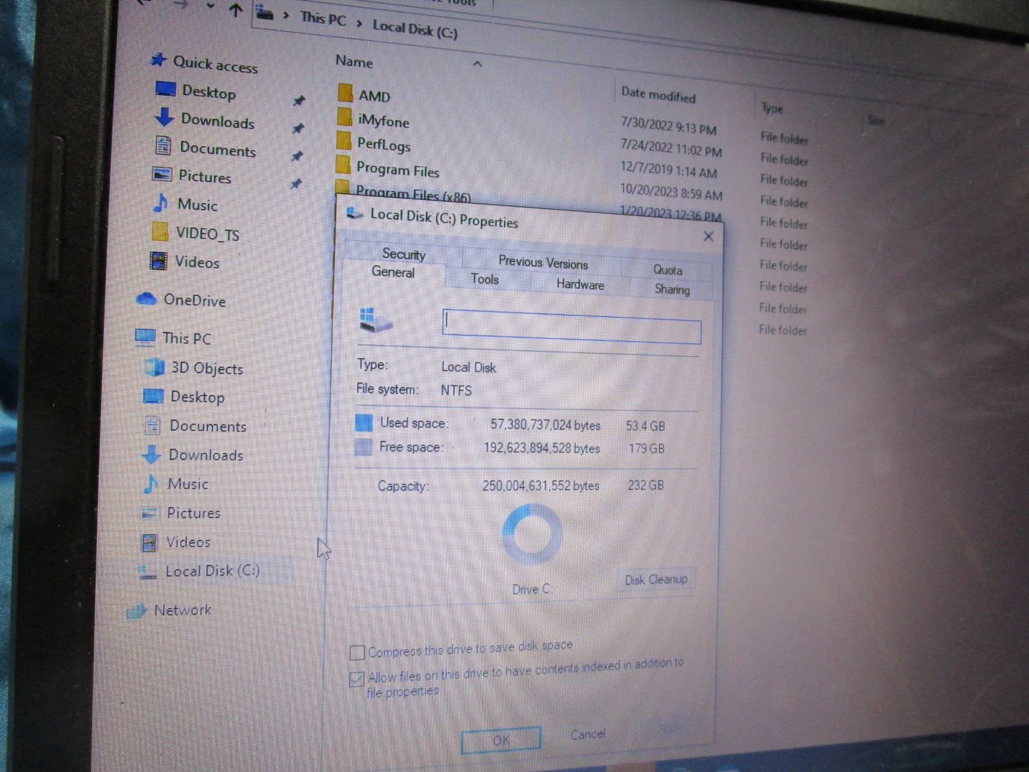Open Desktop under This PC

point(197,397)
